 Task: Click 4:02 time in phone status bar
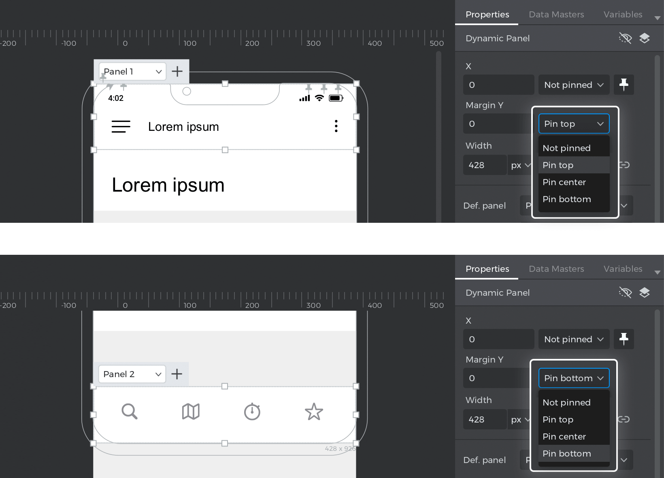coord(116,98)
